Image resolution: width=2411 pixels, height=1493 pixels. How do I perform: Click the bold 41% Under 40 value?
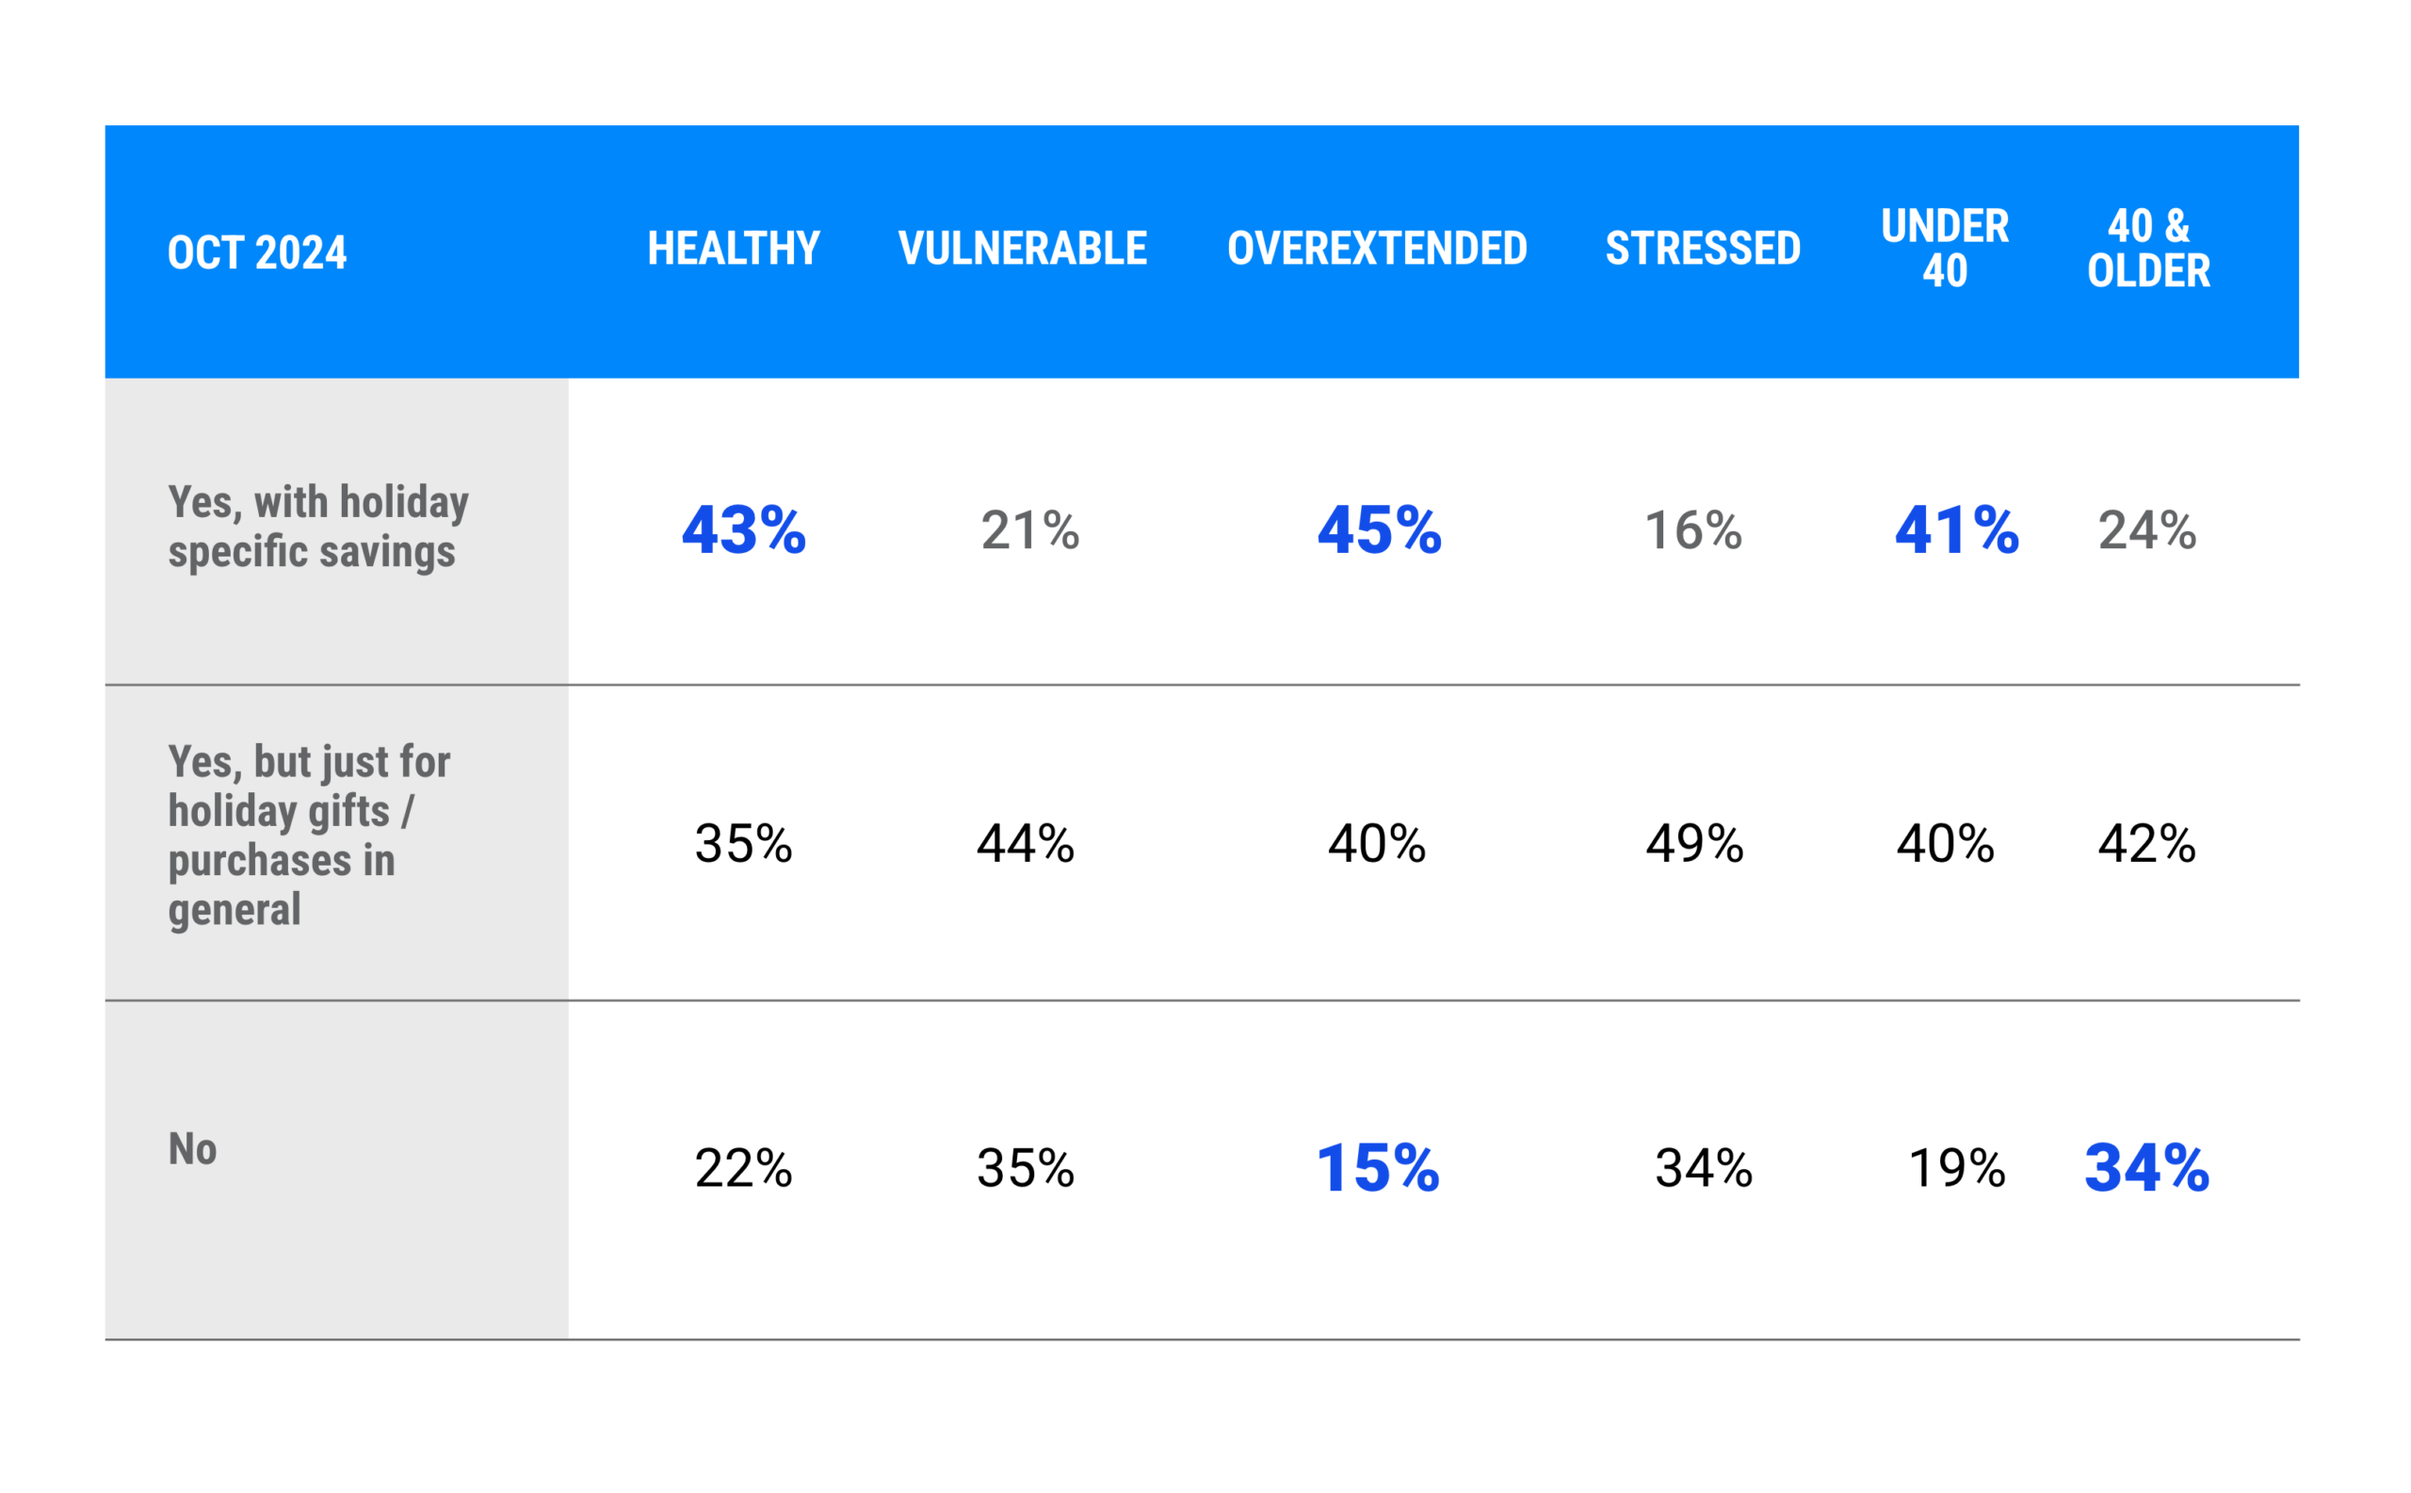(1956, 530)
